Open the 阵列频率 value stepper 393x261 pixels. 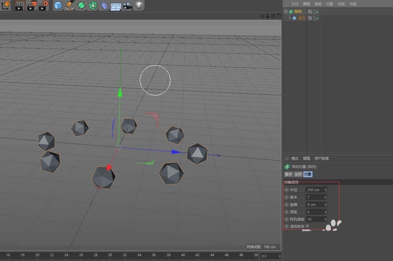click(326, 219)
